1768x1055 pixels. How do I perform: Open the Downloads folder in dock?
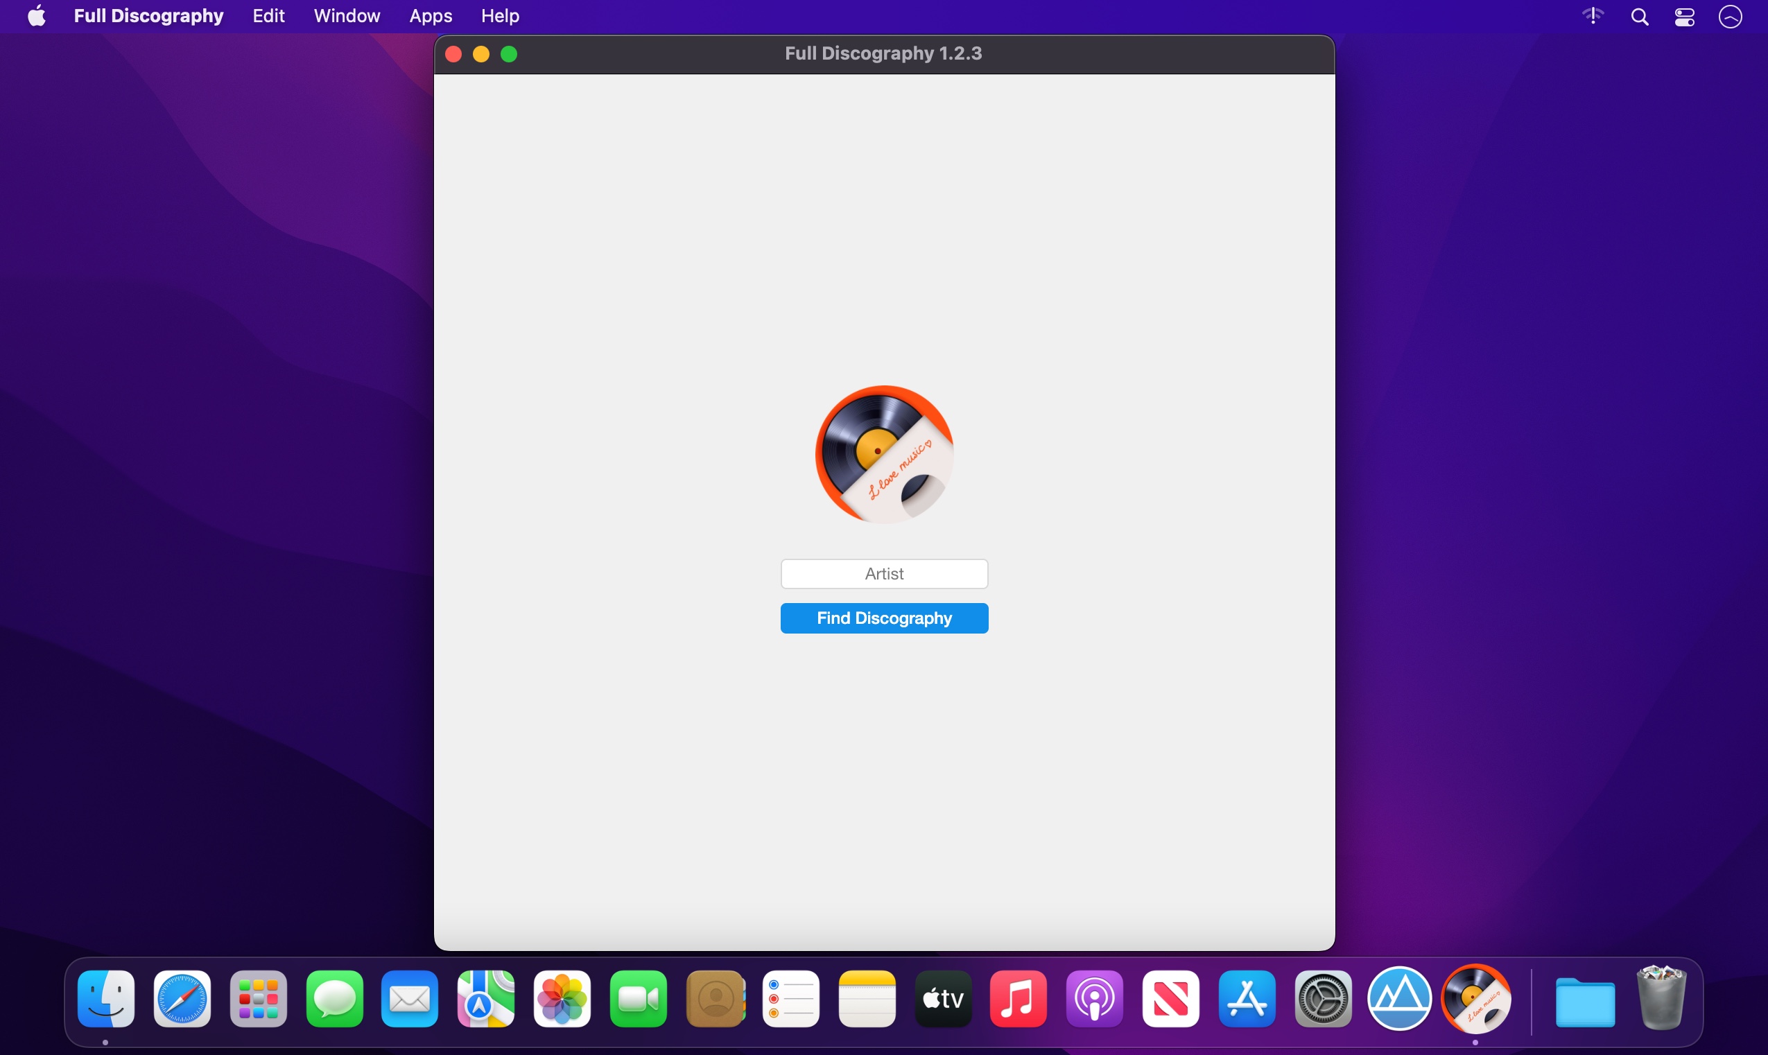(1584, 1002)
